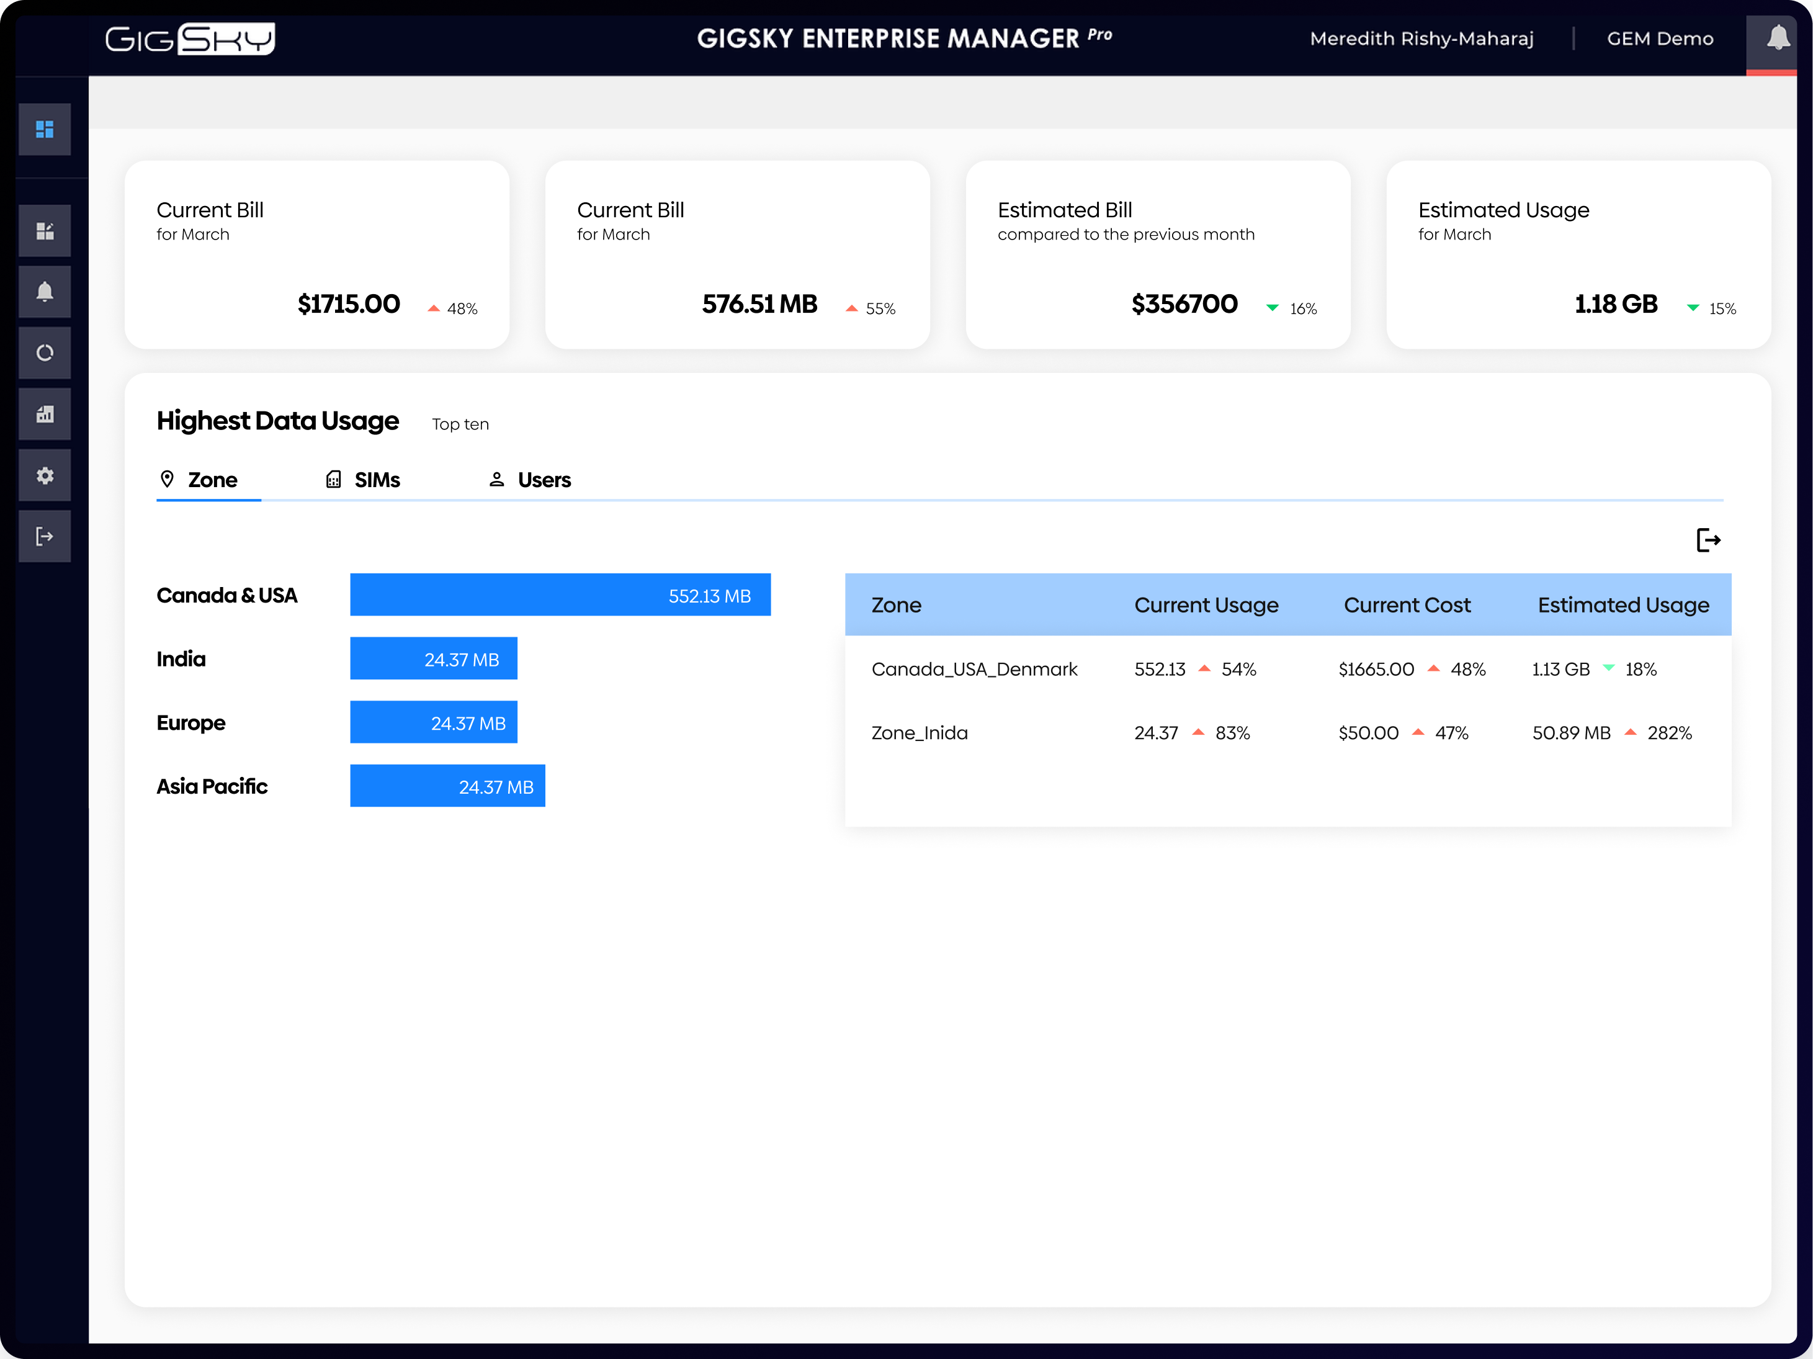Click the SIM card icon beside SIMs

[333, 478]
